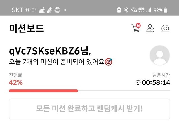
Task: Tap the 오늘 7개의 미션이 준비되어 있어요 text
Action: 56,62
